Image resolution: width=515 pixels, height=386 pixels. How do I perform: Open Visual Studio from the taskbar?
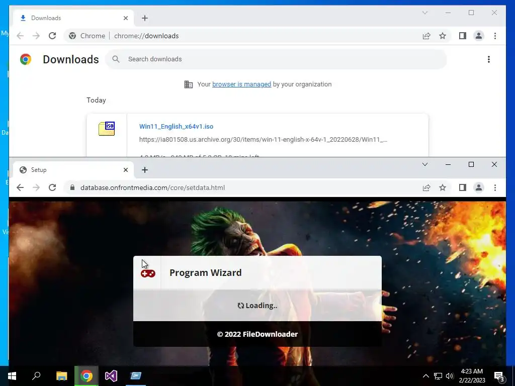(x=111, y=376)
